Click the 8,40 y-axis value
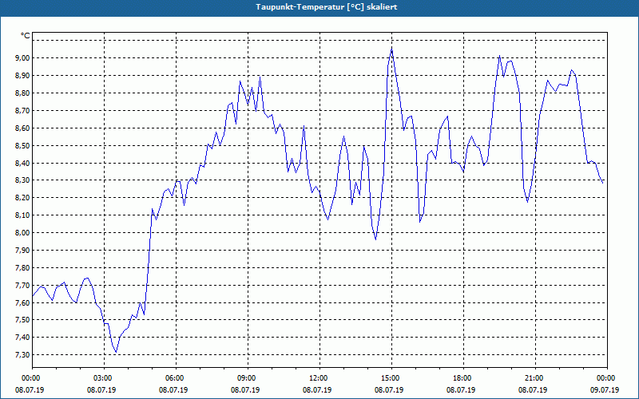Viewport: 639px width, 399px height. pos(23,163)
